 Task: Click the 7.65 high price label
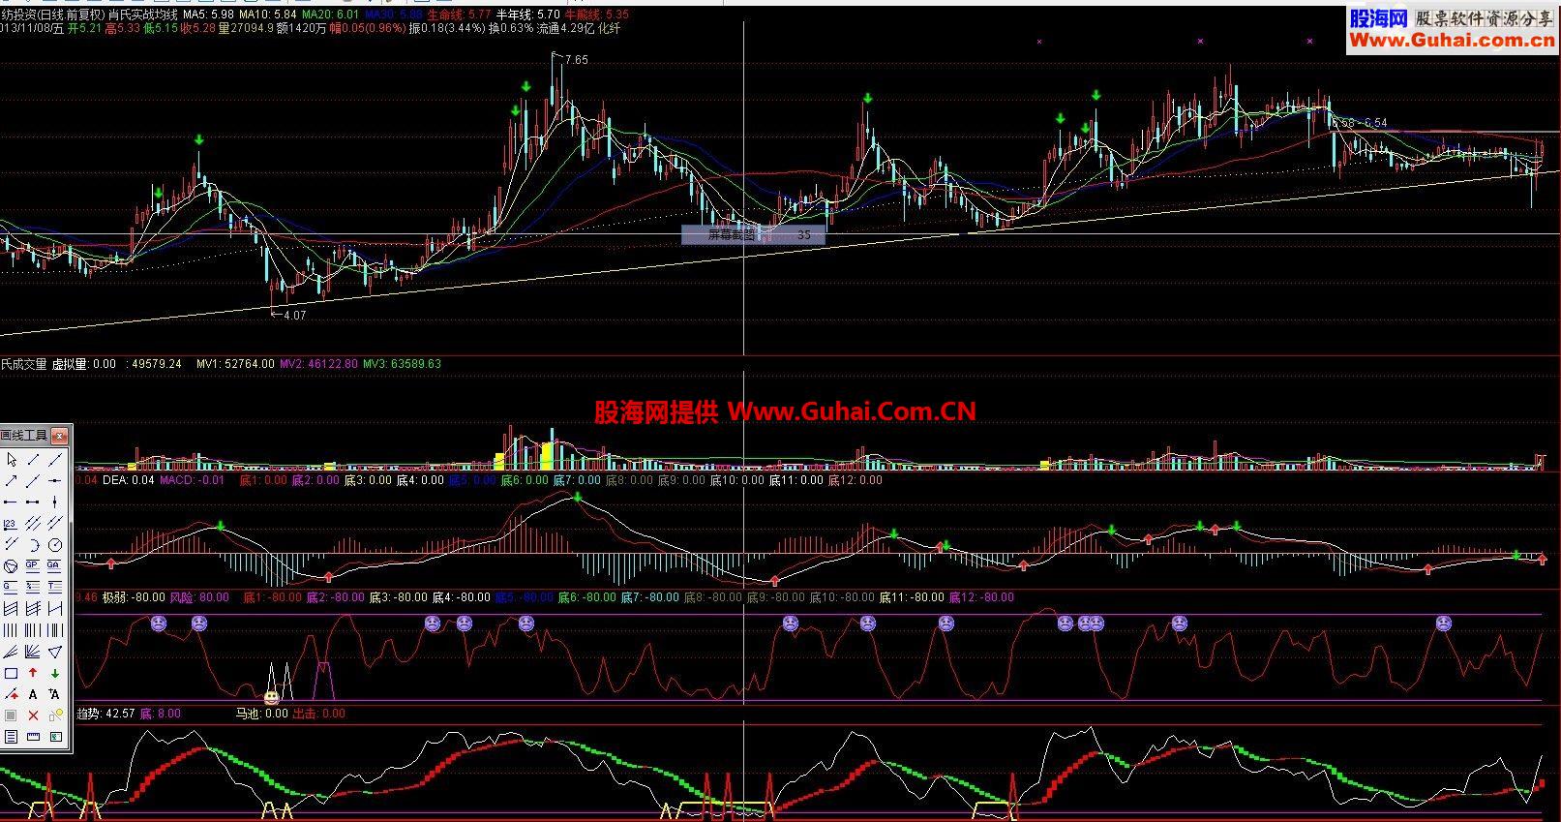[576, 60]
